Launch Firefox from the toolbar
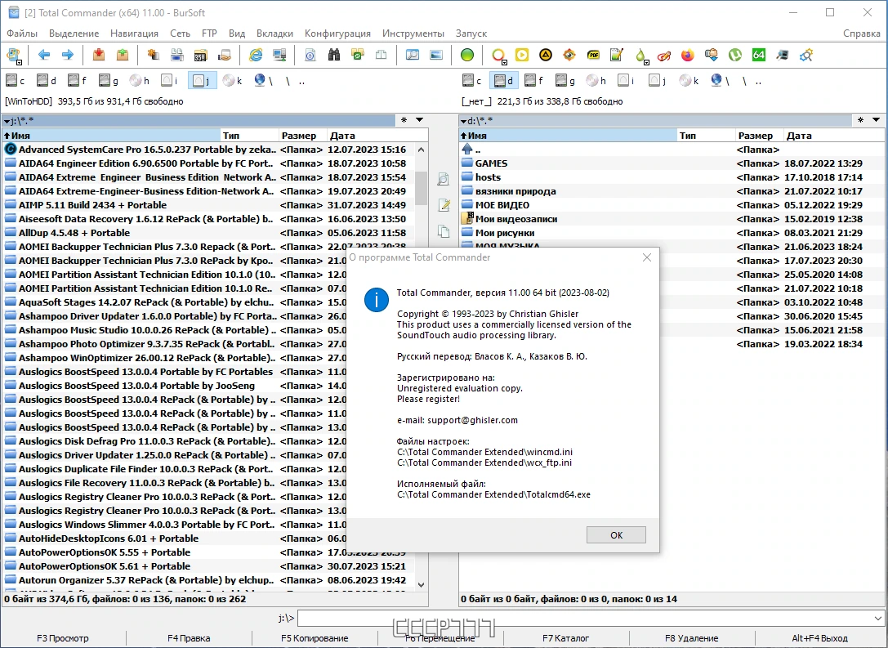The width and height of the screenshot is (888, 648). (688, 55)
